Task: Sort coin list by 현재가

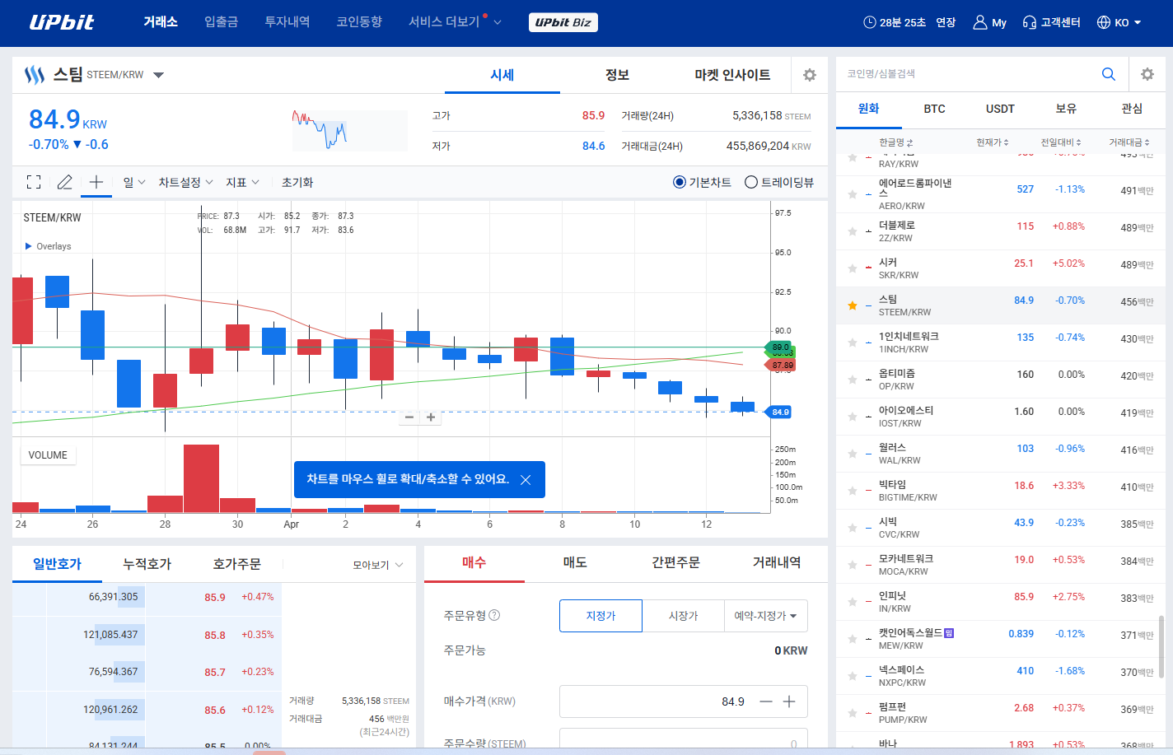Action: (993, 142)
